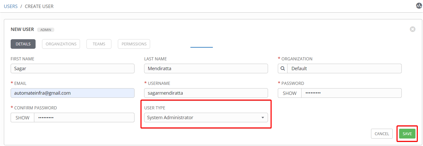Click the New User heading
423x146 pixels.
pyautogui.click(x=22, y=29)
